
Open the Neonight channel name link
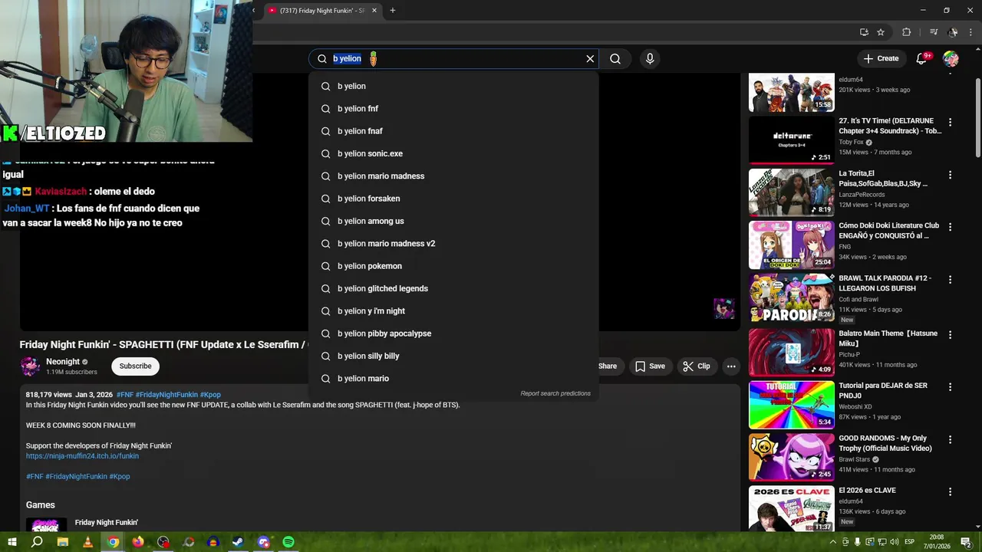[x=63, y=362]
